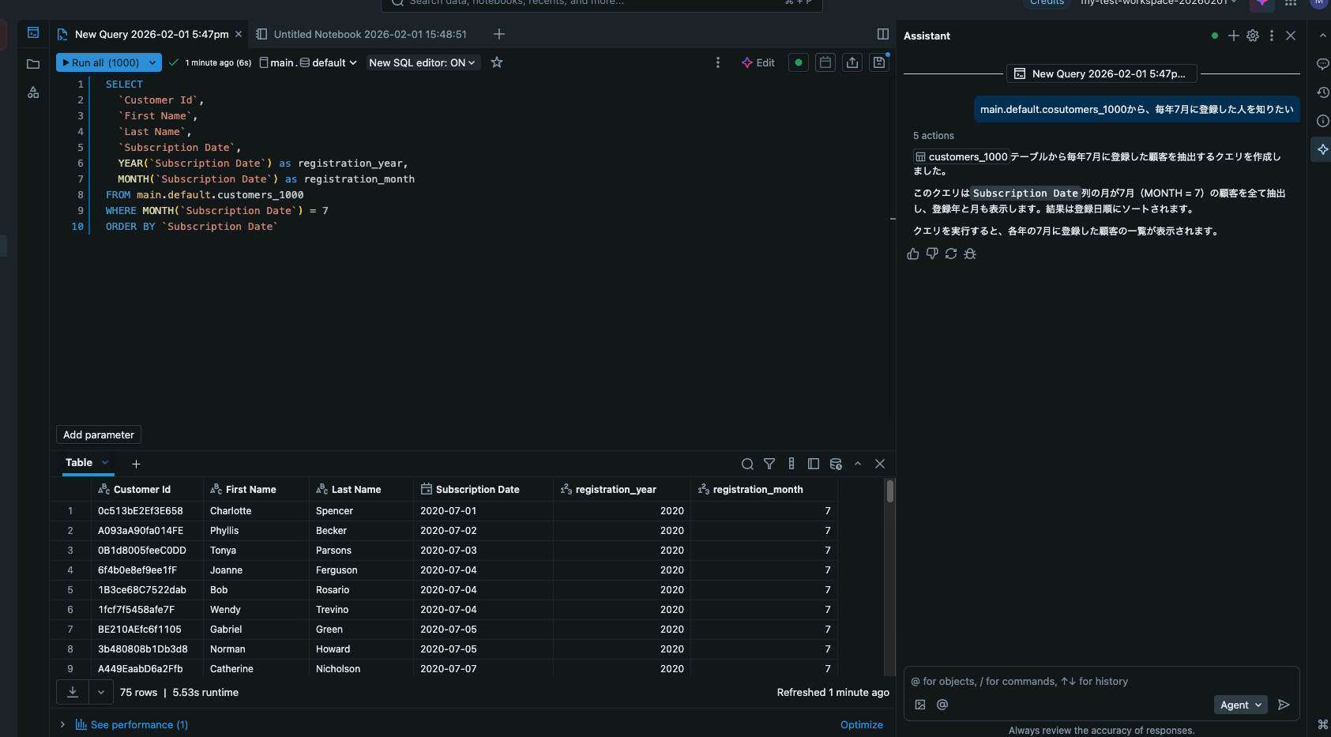Expand the See performance section

[62, 724]
